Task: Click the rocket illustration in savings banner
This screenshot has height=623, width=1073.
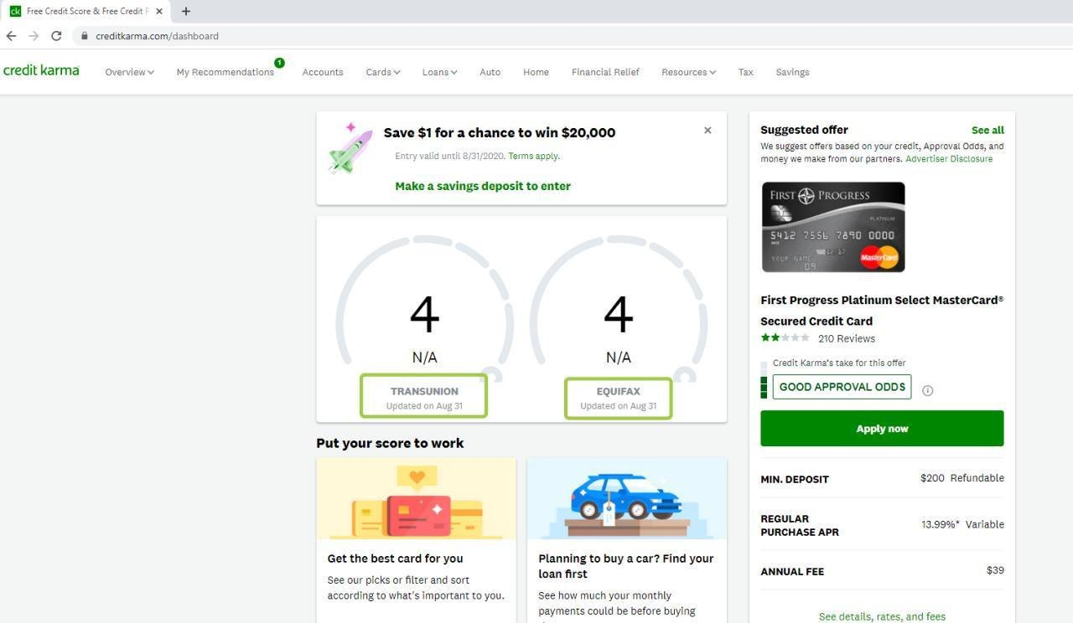Action: point(350,148)
